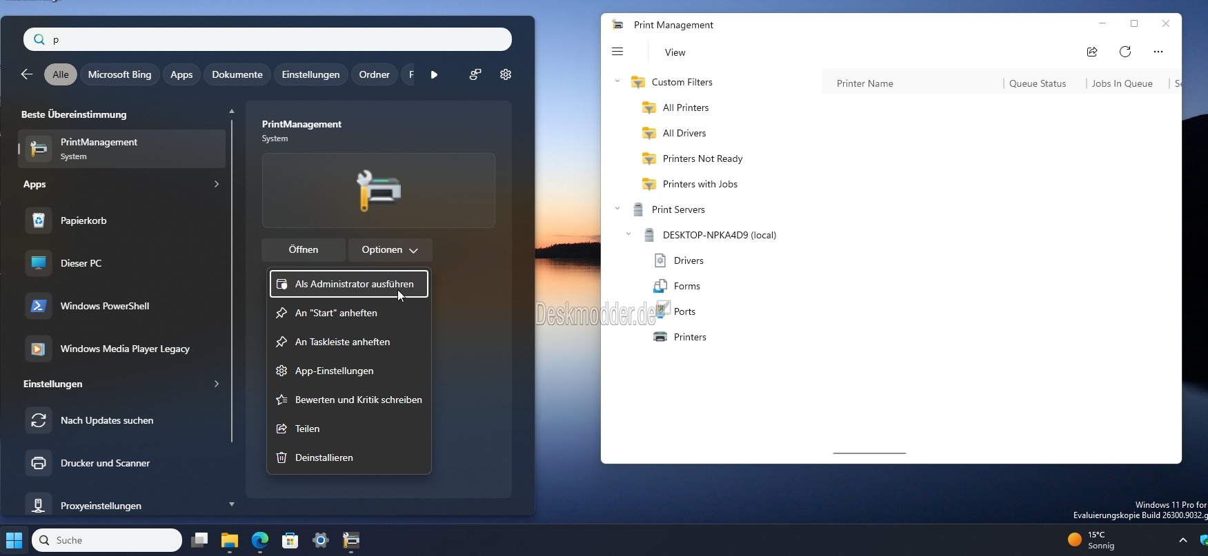
Task: Open Microsoft Edge from the taskbar
Action: click(260, 540)
